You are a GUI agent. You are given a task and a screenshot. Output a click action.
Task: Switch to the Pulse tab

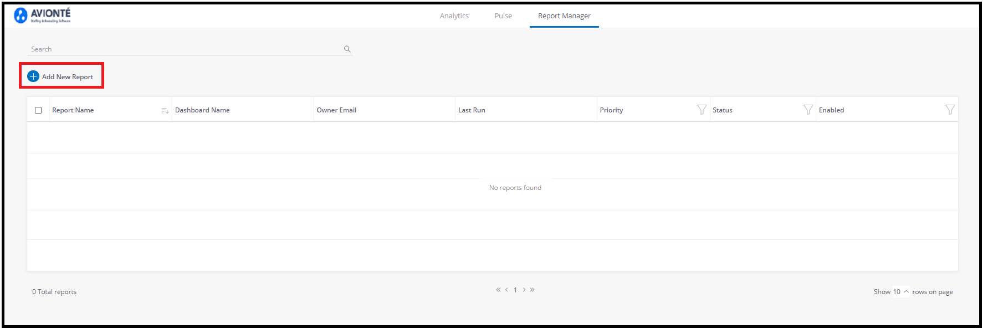click(x=503, y=16)
